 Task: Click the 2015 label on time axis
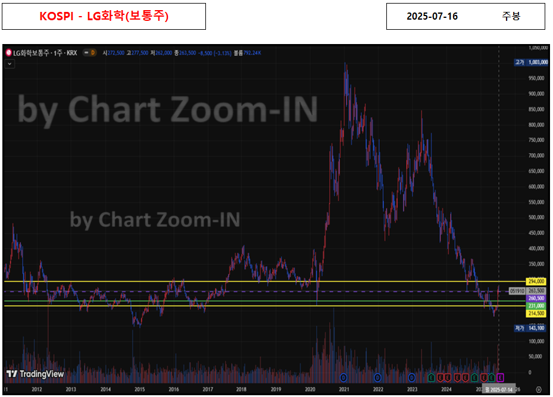pos(139,390)
